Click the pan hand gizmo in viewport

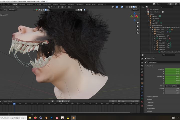coord(138,26)
